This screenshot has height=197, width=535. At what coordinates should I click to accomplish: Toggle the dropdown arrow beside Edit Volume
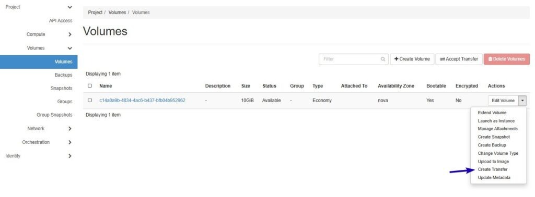click(x=522, y=101)
